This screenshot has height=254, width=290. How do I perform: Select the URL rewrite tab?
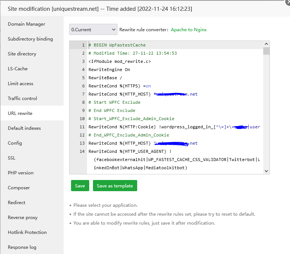(x=20, y=113)
